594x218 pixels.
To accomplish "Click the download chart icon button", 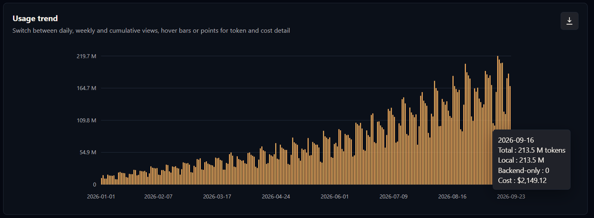I will pyautogui.click(x=569, y=21).
